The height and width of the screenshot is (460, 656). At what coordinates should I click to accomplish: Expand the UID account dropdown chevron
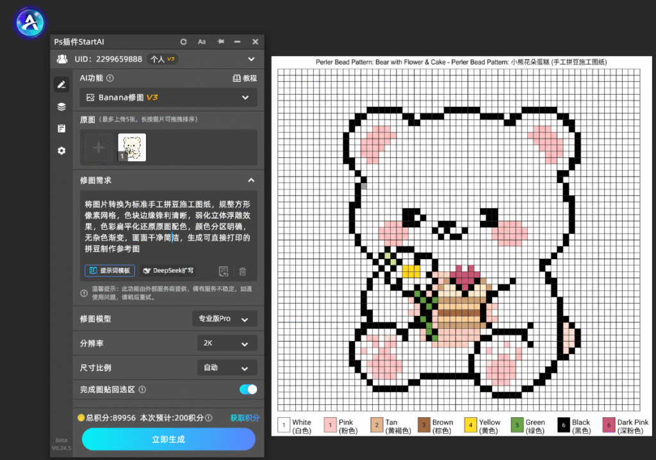pyautogui.click(x=251, y=59)
